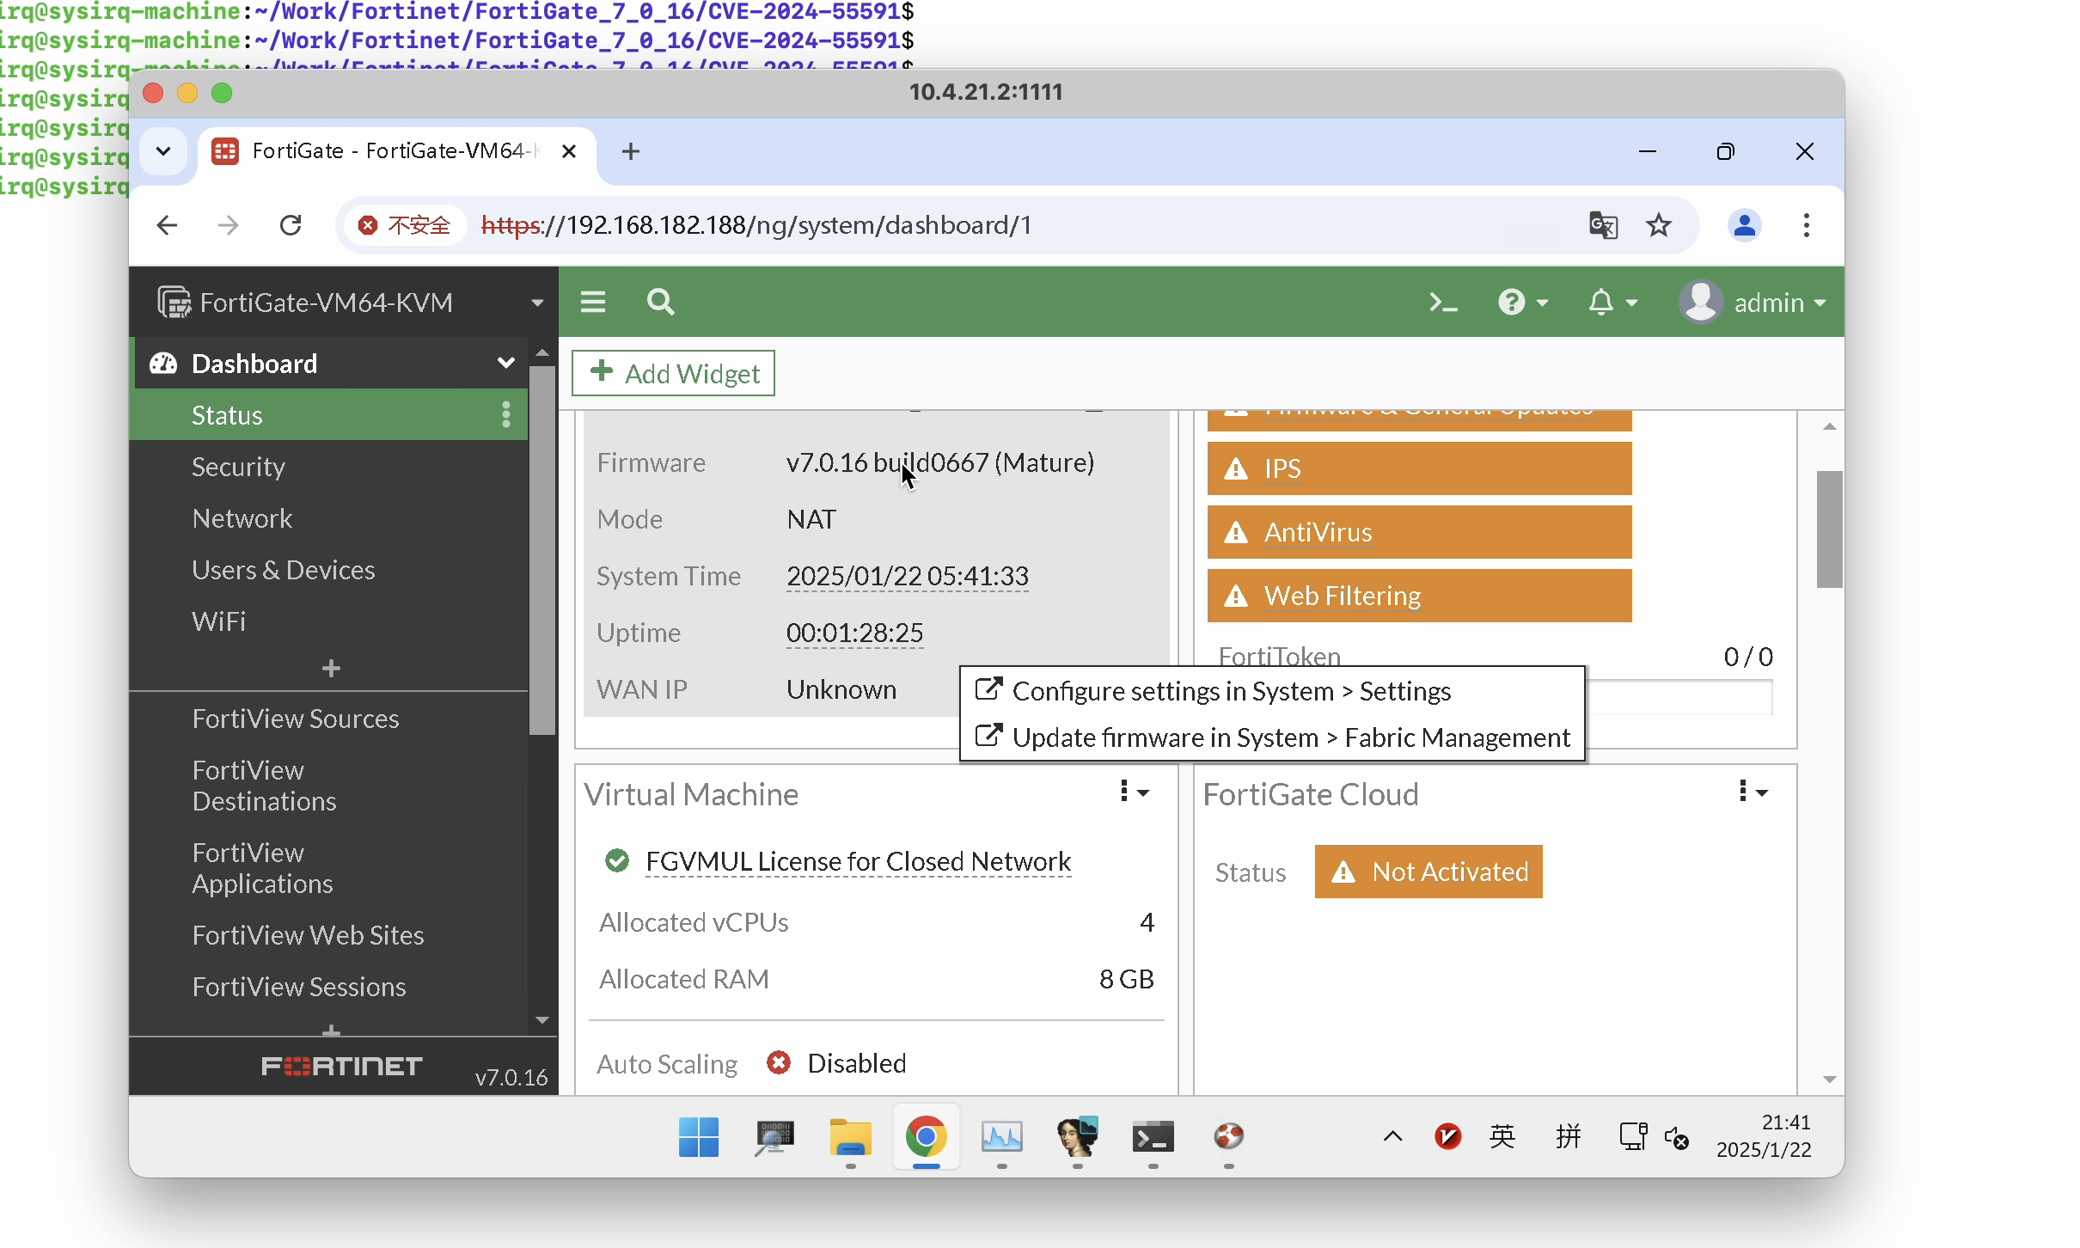Open FortiView Web Sites monitor
Viewport: 2080px width, 1248px height.
tap(309, 935)
